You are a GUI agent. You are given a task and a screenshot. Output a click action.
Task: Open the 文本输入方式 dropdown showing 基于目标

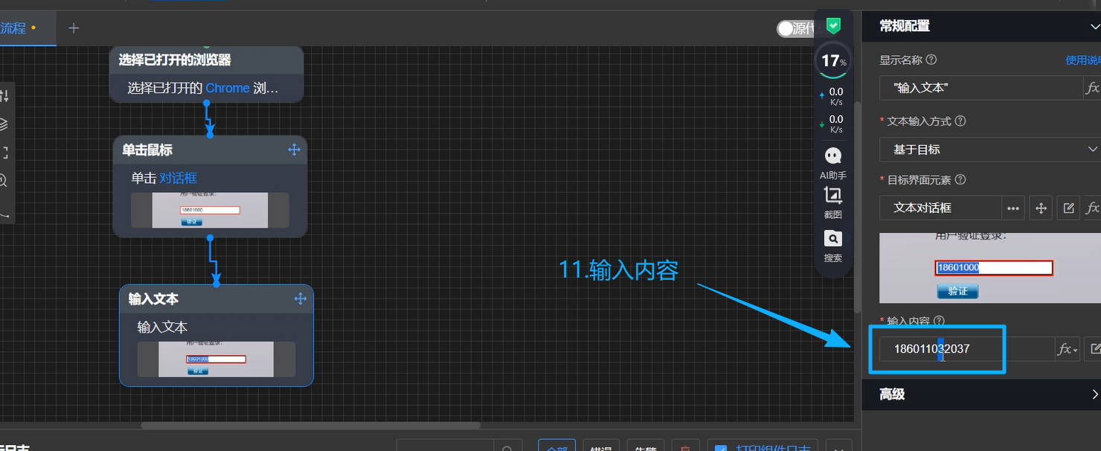click(x=990, y=149)
